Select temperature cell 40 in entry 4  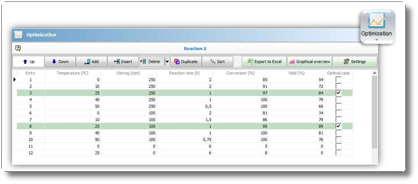pos(73,100)
